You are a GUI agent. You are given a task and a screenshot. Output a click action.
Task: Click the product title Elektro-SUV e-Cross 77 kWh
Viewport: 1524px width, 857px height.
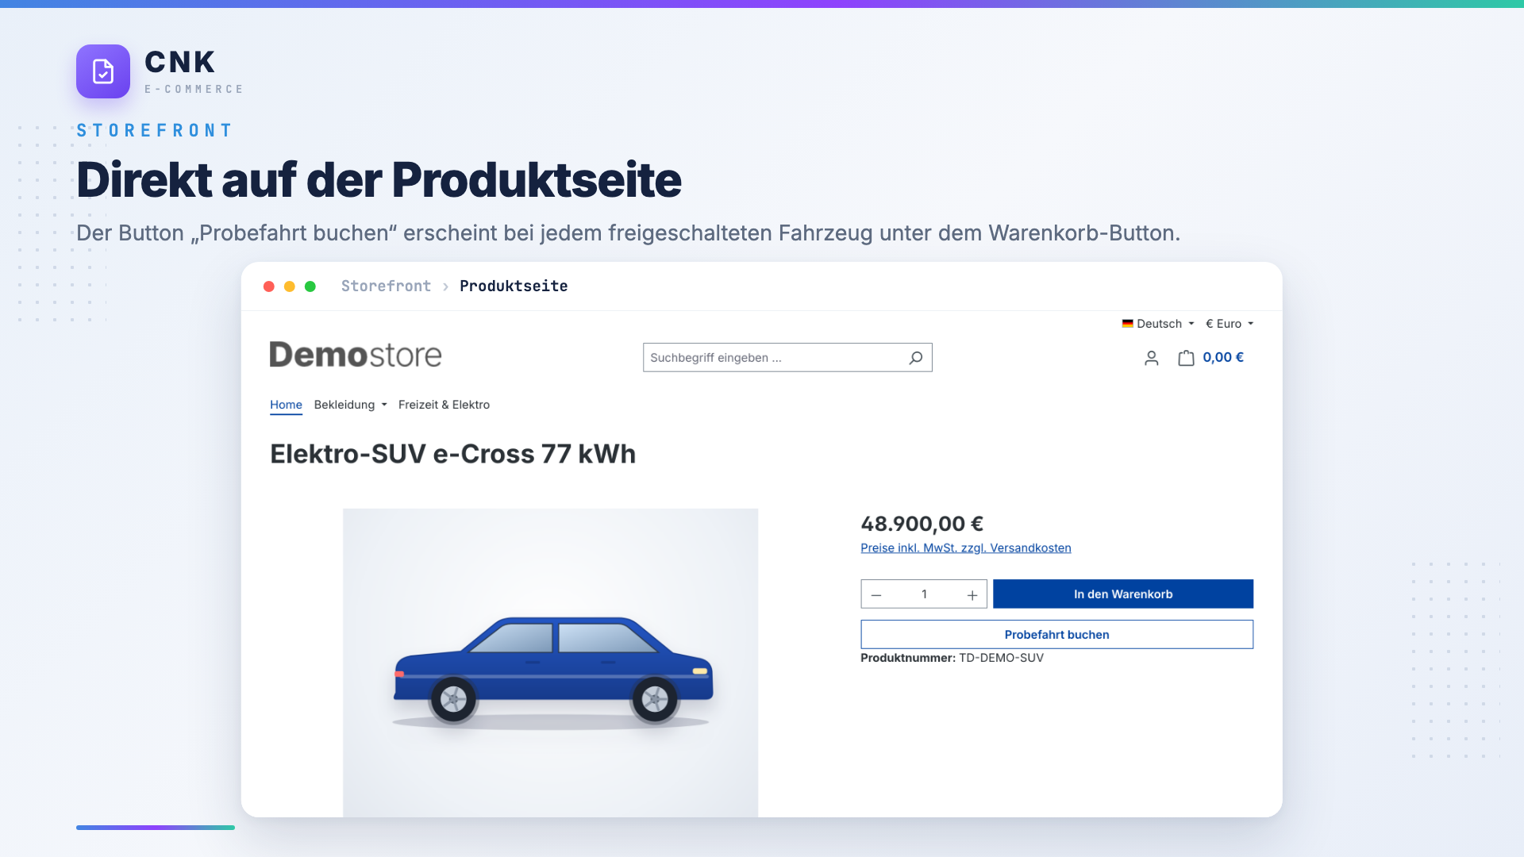(452, 454)
